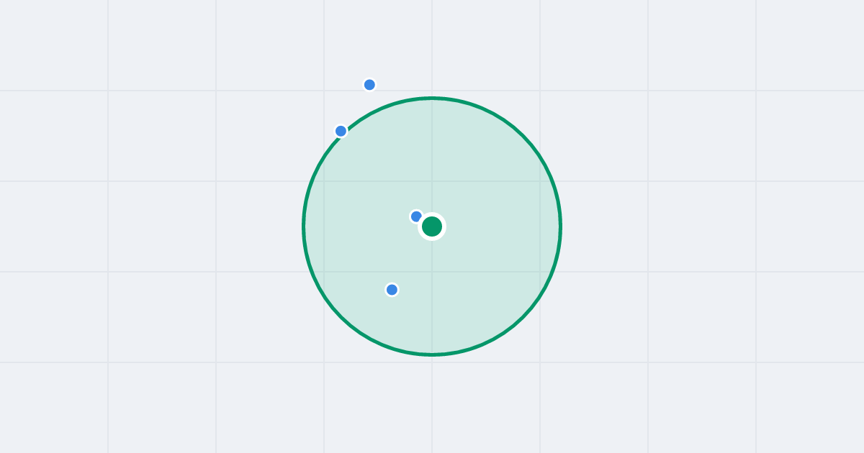Viewport: 864px width, 453px height.
Task: Select the lowest blue dot inside the circle
Action: click(x=392, y=290)
